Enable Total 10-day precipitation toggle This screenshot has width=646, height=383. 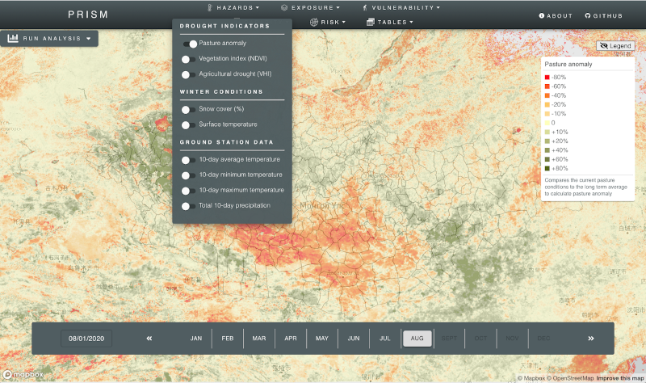point(188,206)
